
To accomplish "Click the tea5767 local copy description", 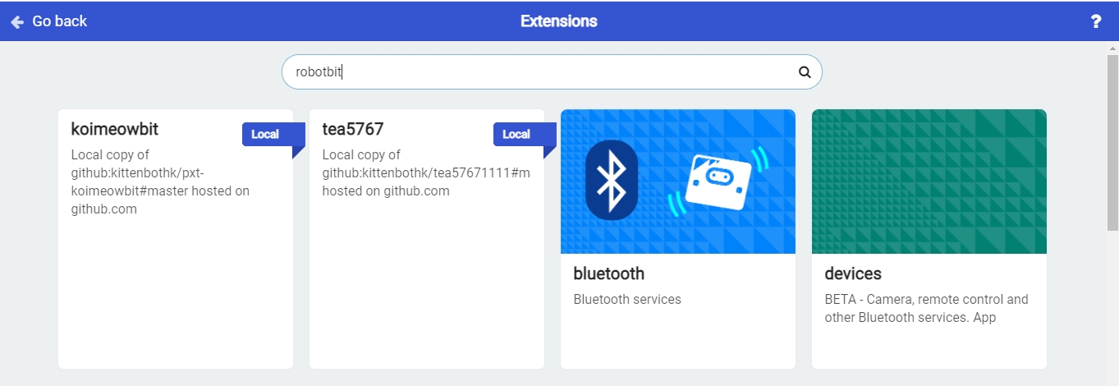I will tap(426, 172).
